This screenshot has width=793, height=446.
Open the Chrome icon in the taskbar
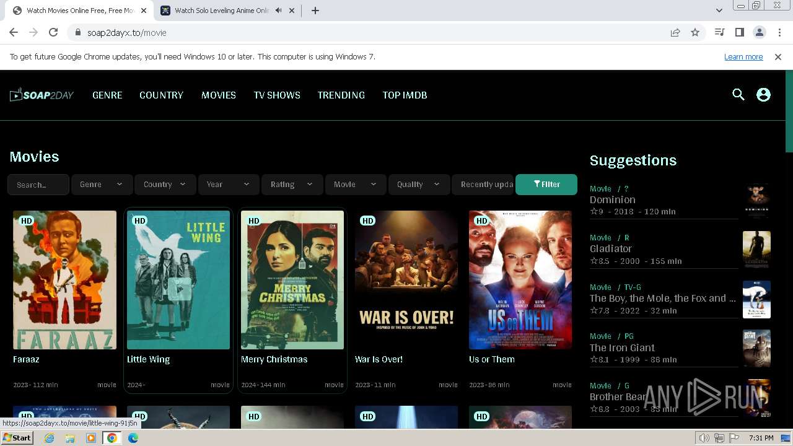click(x=112, y=438)
